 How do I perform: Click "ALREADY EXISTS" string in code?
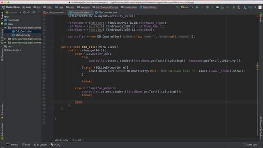(181, 71)
